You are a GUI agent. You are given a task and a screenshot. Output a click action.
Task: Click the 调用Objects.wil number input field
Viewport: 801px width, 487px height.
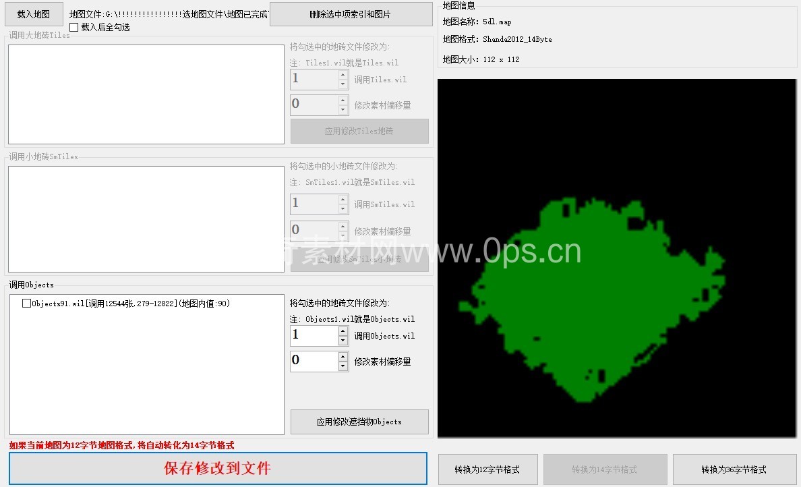tap(314, 336)
